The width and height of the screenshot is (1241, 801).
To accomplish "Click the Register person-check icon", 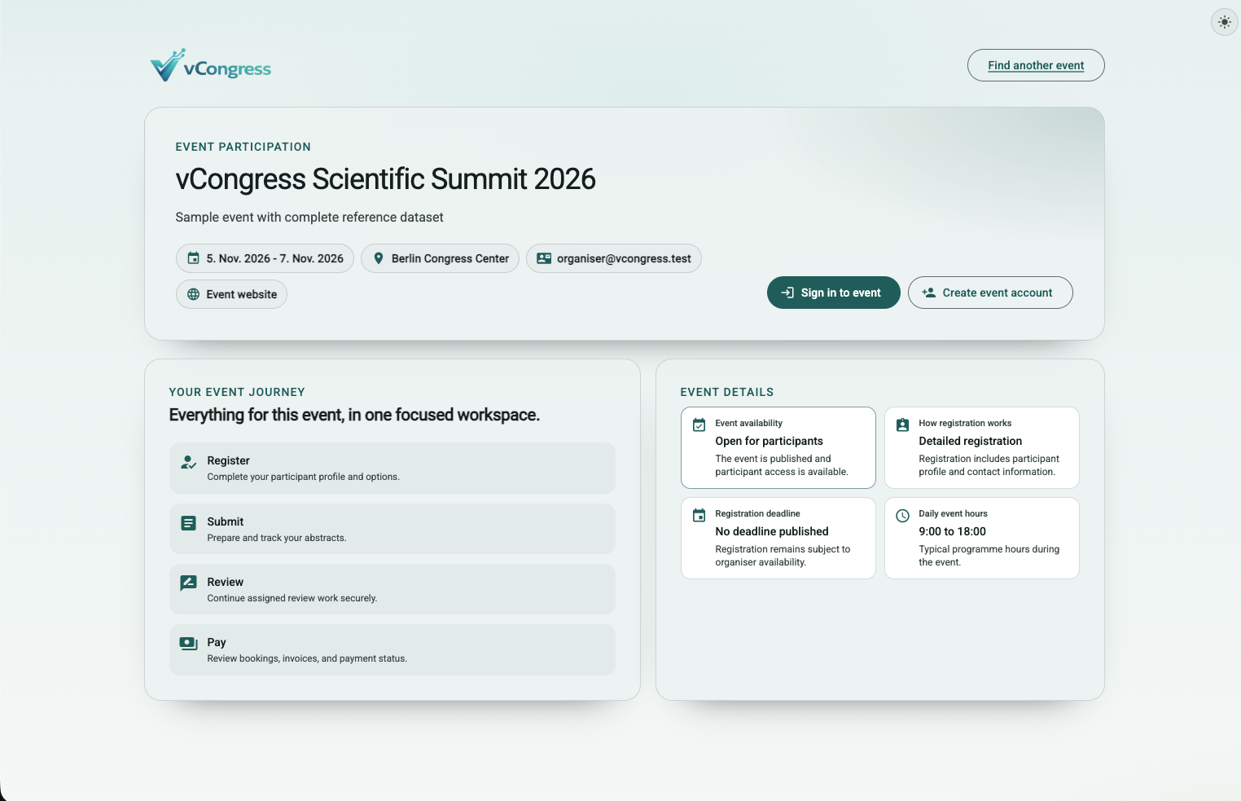I will coord(188,462).
